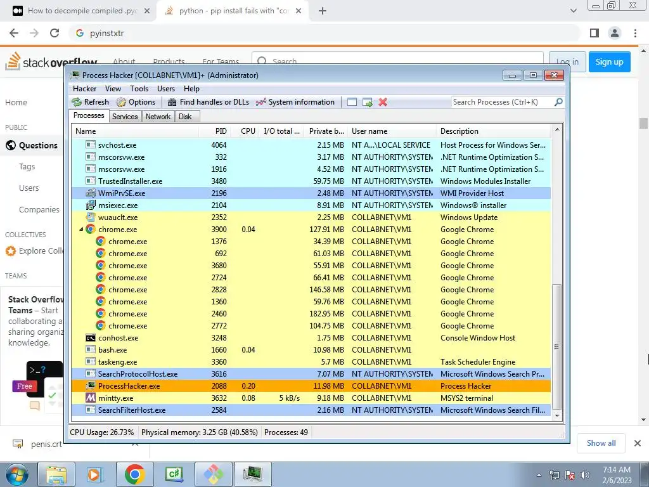This screenshot has width=649, height=487.
Task: Sort processes by PID column header
Action: pyautogui.click(x=215, y=131)
